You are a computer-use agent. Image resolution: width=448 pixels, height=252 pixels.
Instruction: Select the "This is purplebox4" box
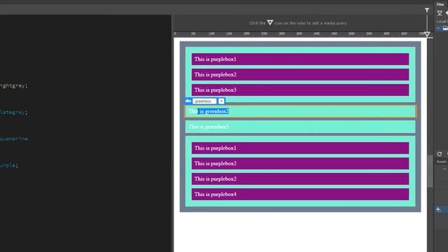tap(300, 195)
